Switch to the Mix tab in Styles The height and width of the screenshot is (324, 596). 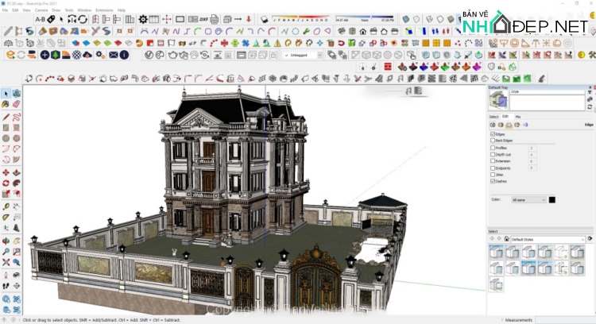point(518,117)
